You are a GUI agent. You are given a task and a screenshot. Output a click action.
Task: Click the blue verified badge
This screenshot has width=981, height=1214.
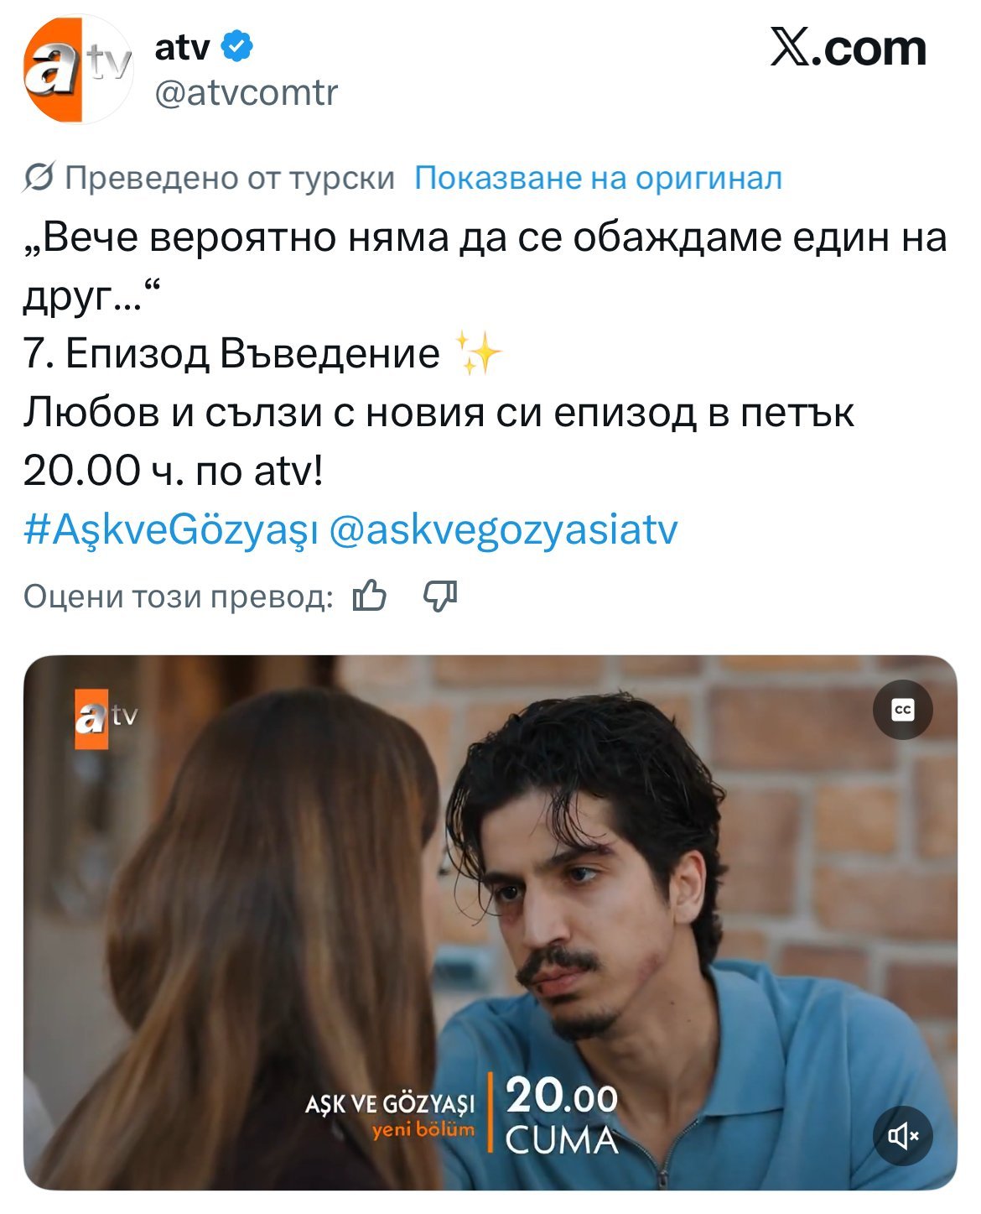(237, 47)
